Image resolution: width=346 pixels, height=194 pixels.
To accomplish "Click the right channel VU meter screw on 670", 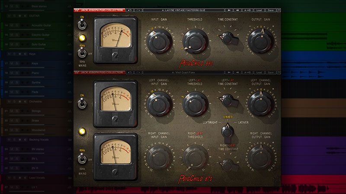I will 115,172.
